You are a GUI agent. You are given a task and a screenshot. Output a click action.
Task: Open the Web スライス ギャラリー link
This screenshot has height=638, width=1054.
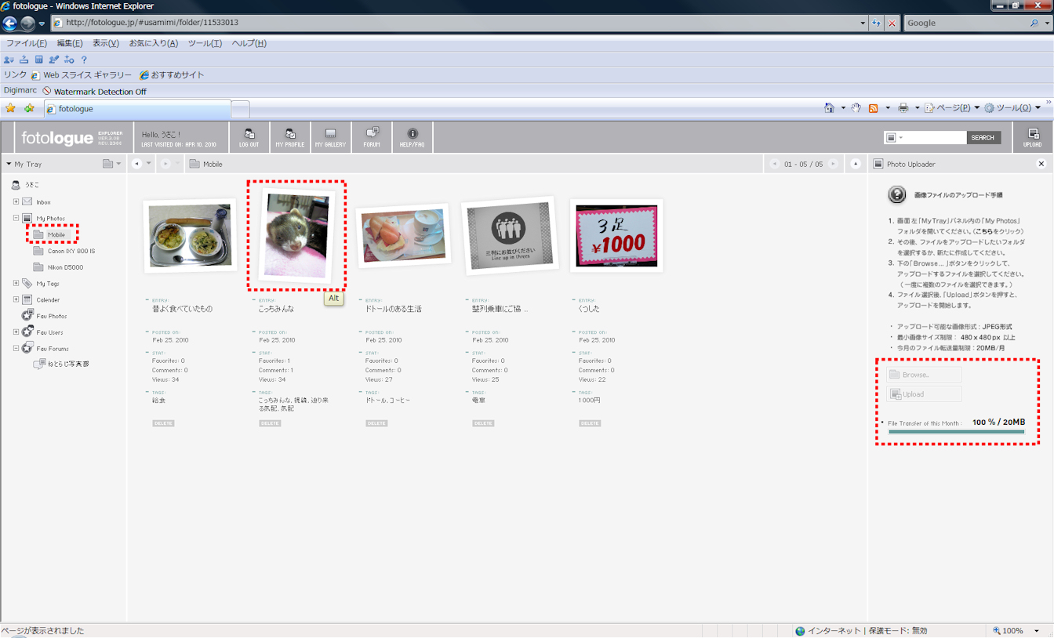point(82,75)
